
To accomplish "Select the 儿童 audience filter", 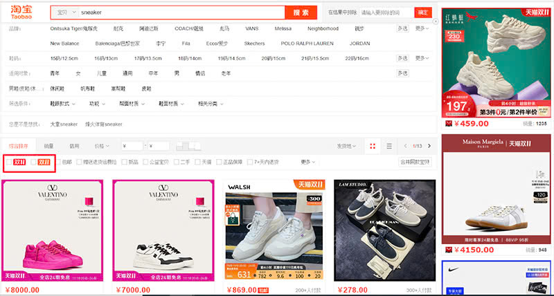I will click(x=102, y=73).
